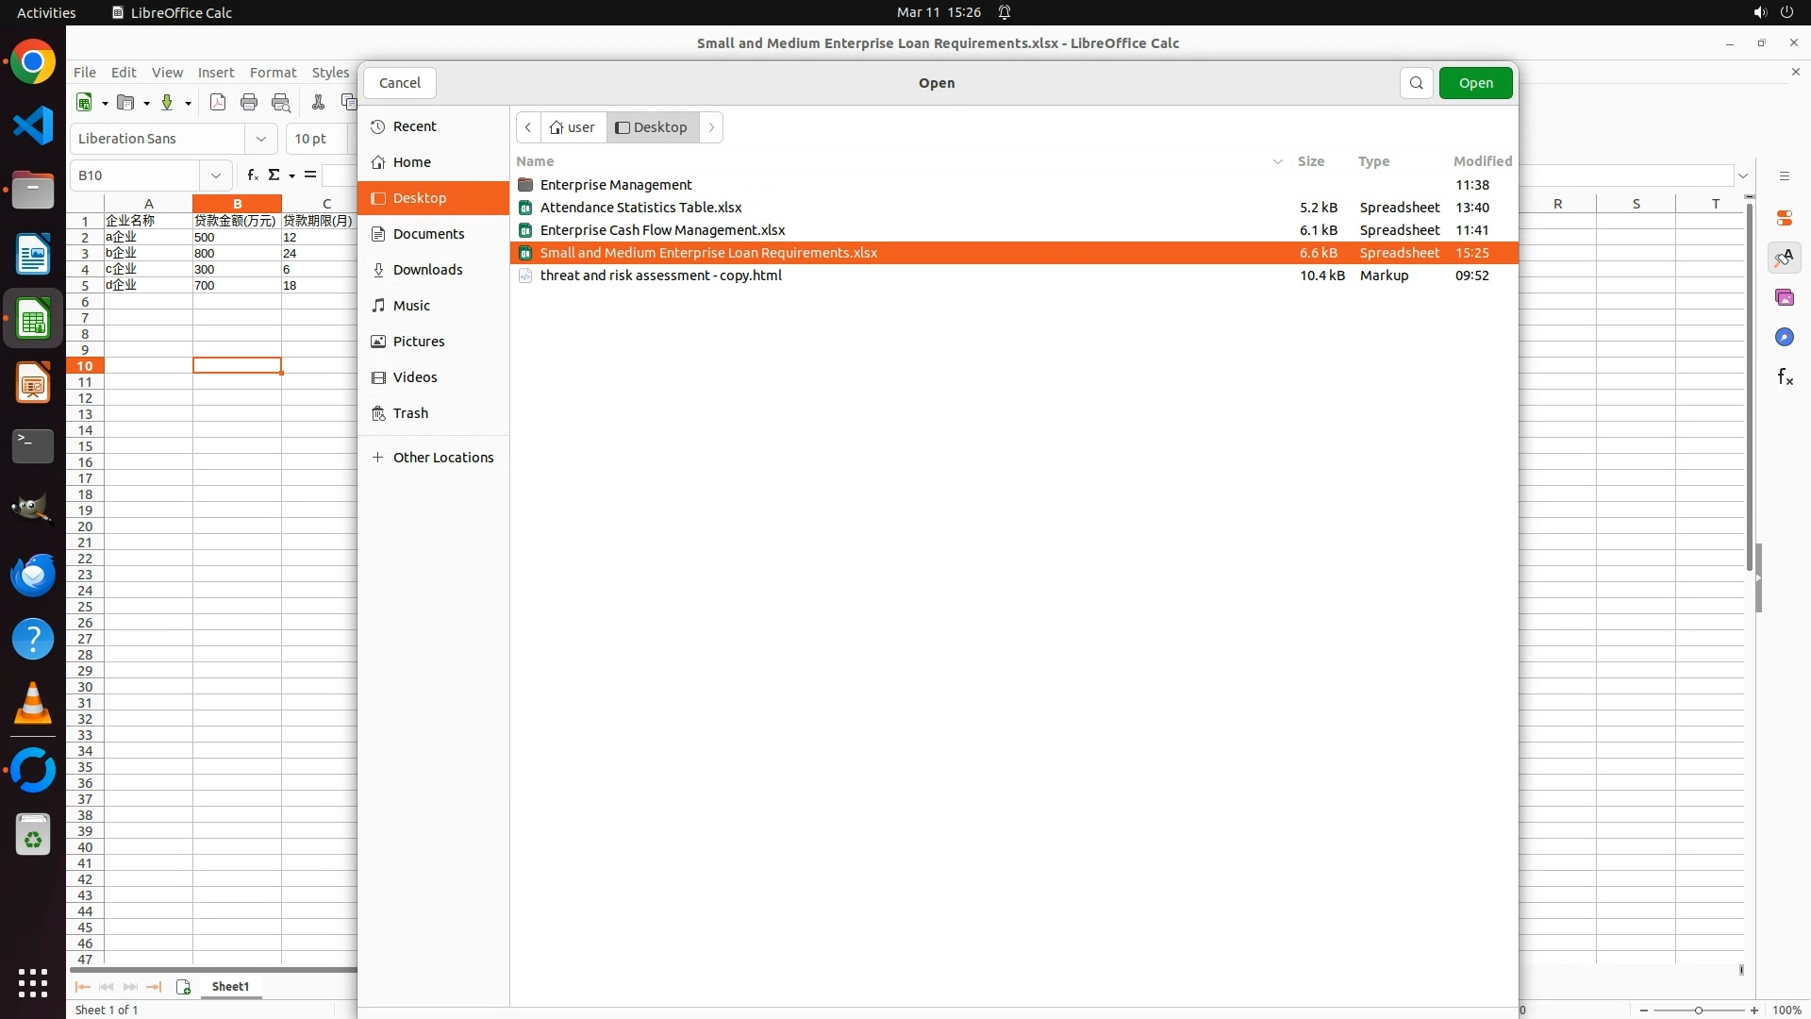Click the search icon in Open dialog
The height and width of the screenshot is (1019, 1811).
(1416, 83)
